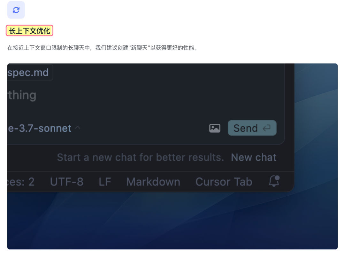Click the return arrow icon inside Send
Viewport: 345px width, 258px height.
pyautogui.click(x=266, y=128)
